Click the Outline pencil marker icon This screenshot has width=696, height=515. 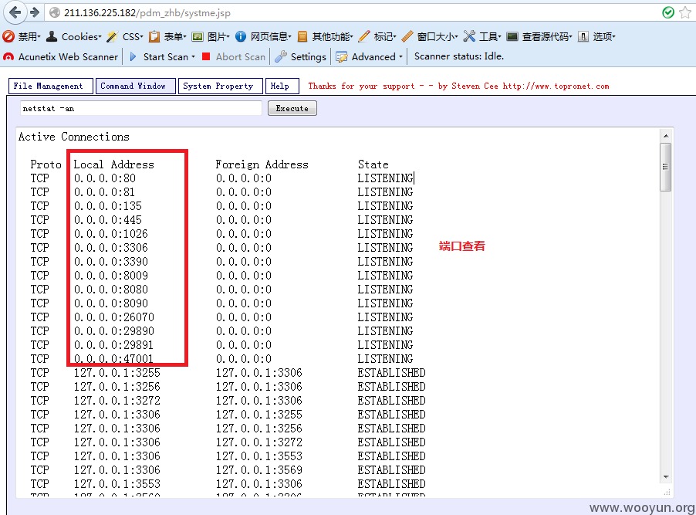(x=364, y=36)
